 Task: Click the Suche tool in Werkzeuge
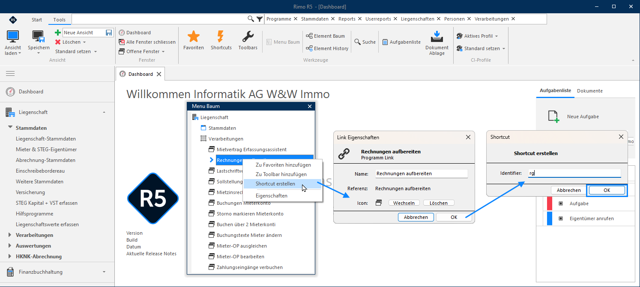coord(365,42)
